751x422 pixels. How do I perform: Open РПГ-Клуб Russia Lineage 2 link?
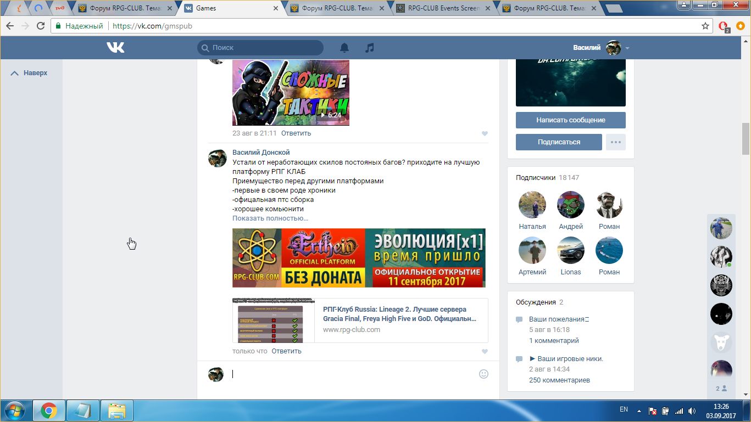coord(399,314)
